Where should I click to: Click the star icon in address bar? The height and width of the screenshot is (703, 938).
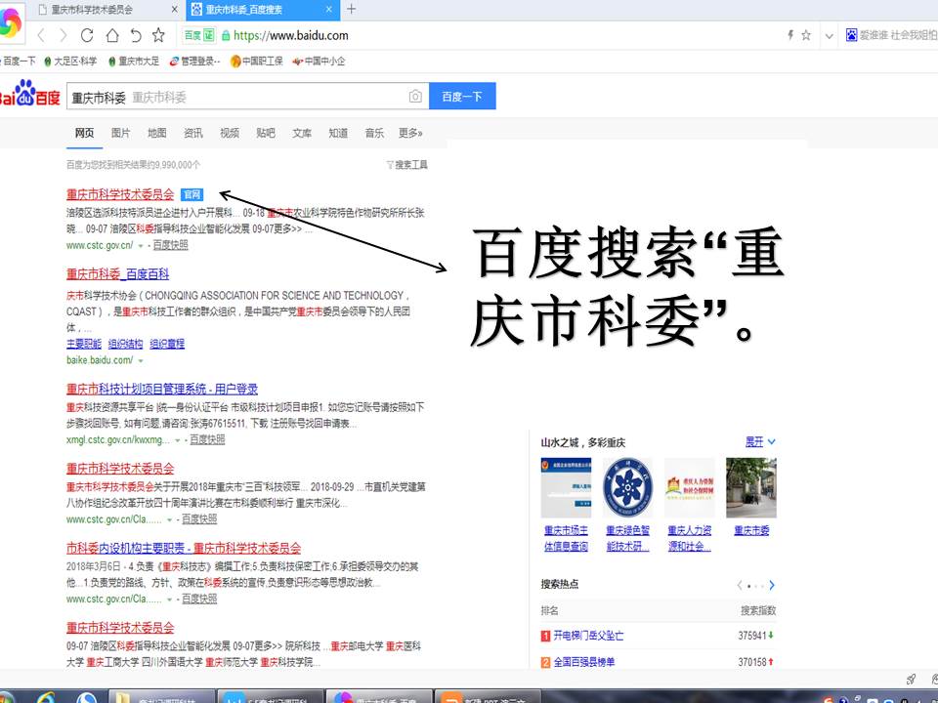pos(806,35)
